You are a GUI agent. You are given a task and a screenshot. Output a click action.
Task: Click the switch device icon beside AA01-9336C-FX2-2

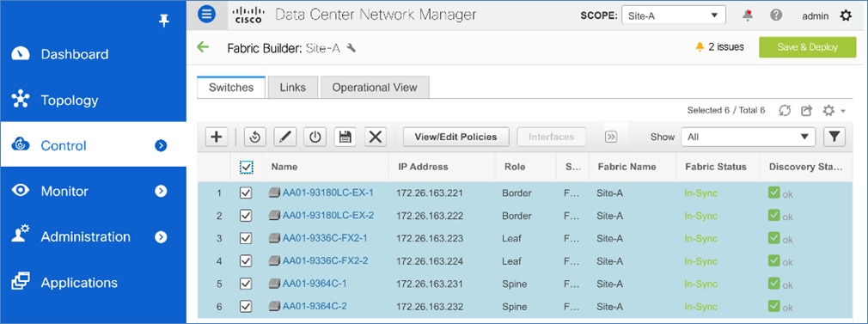click(274, 261)
